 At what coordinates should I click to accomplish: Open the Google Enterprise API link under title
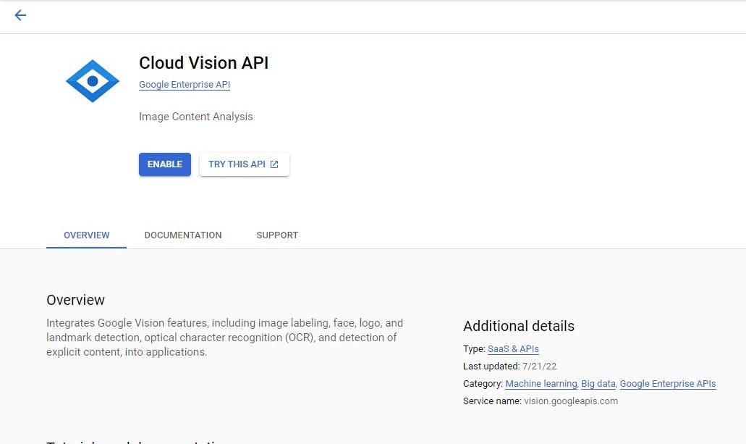184,84
